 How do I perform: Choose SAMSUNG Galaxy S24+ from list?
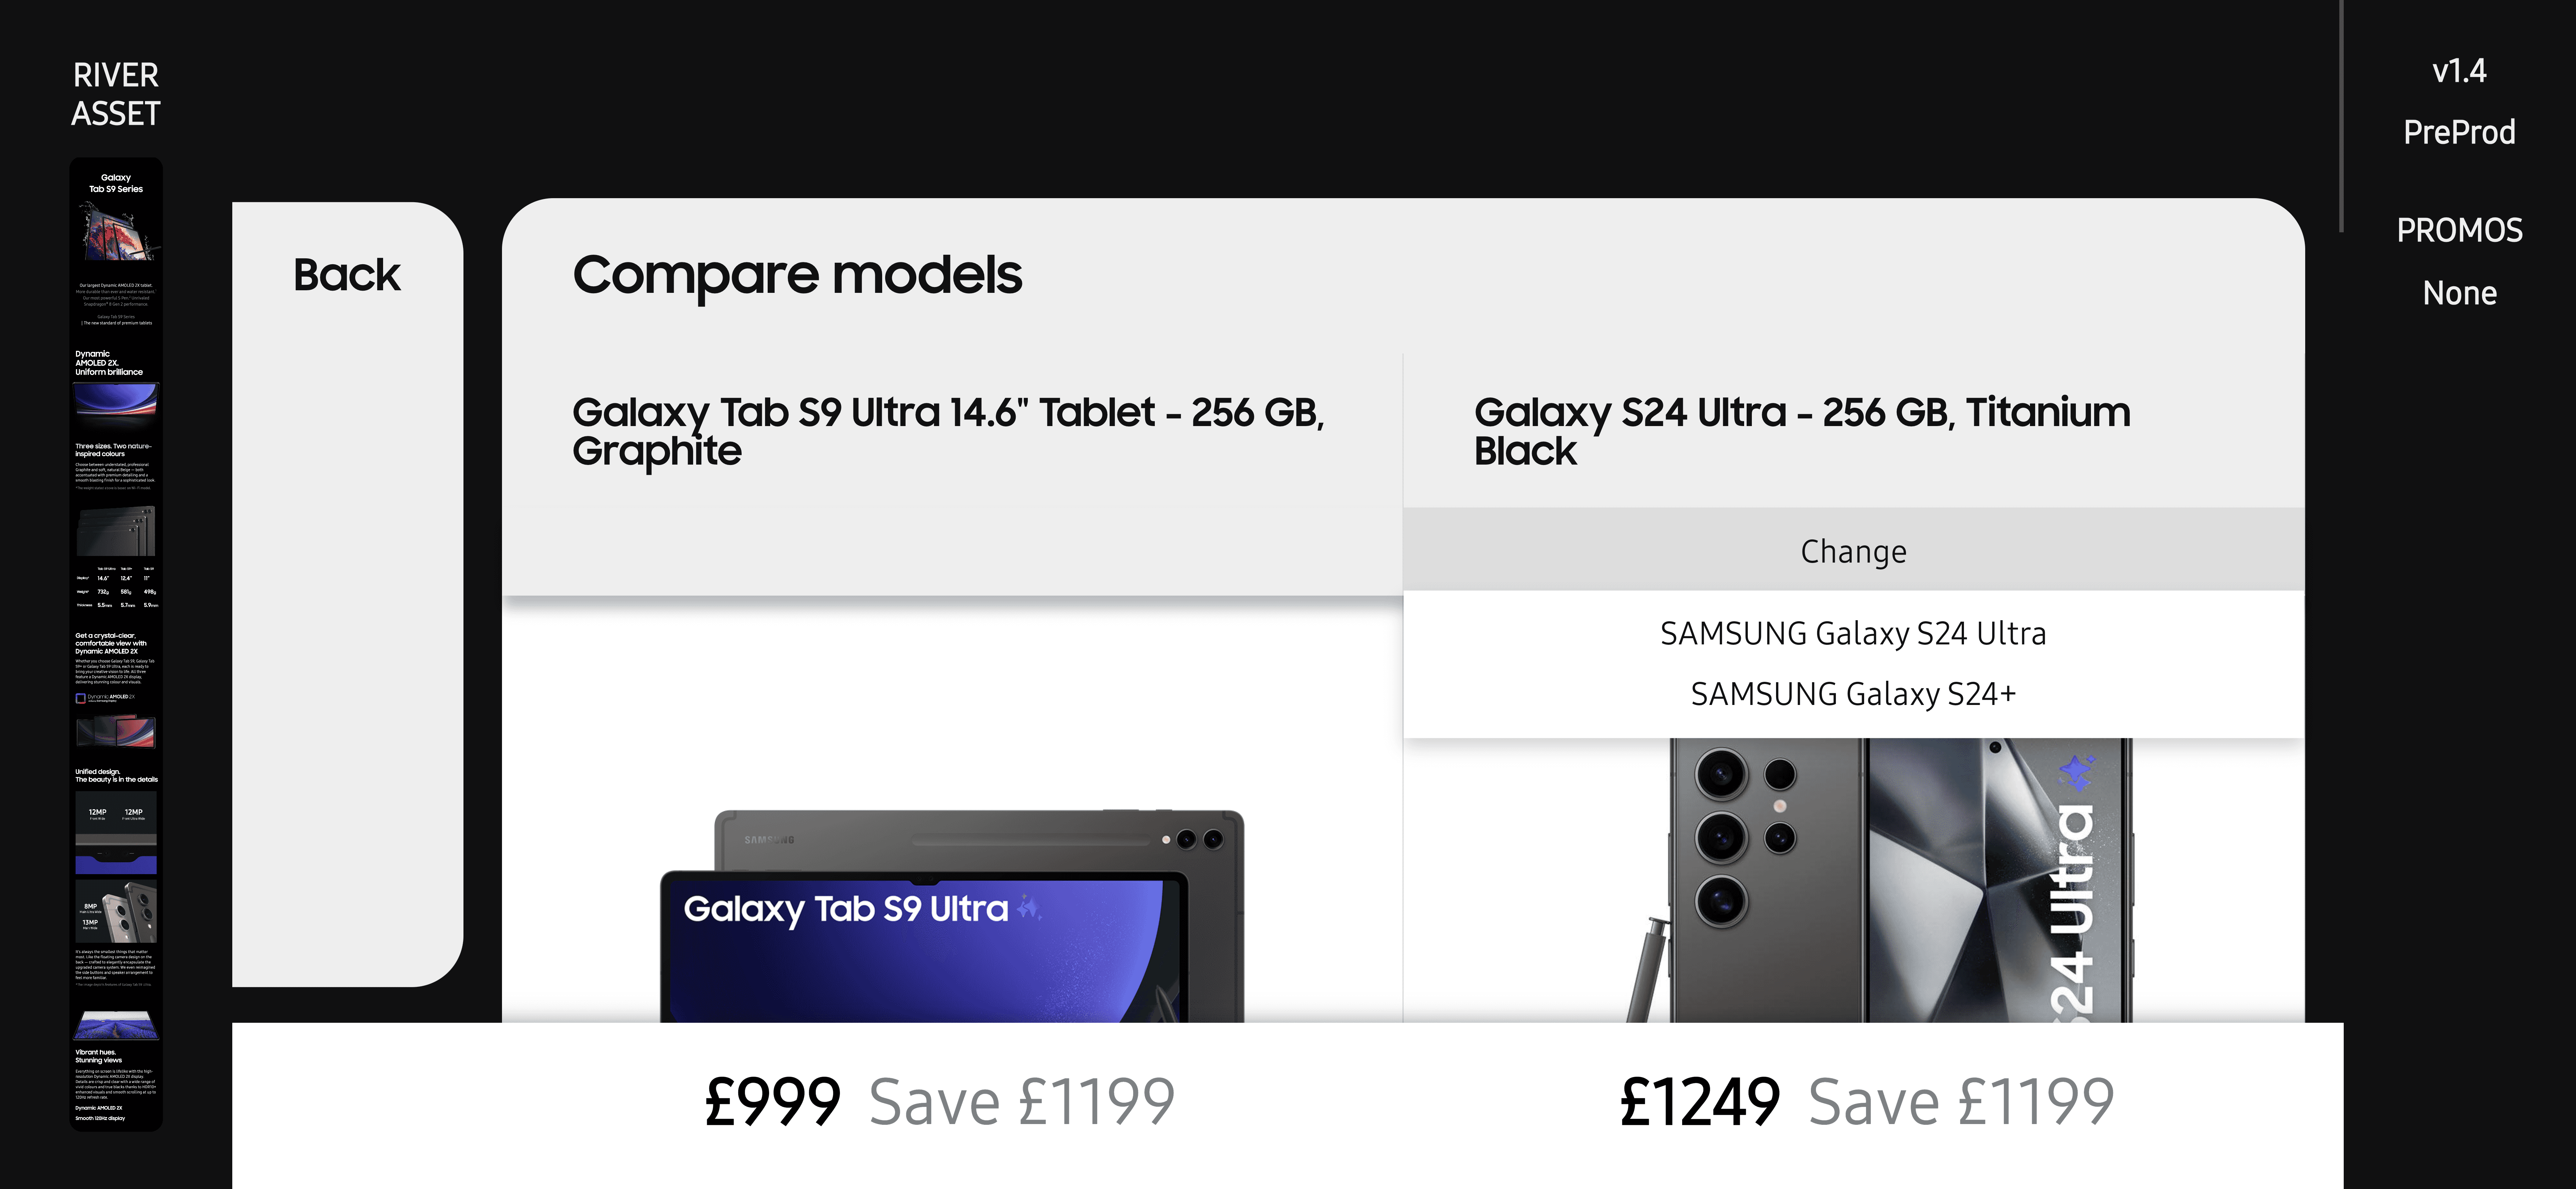click(x=1853, y=693)
